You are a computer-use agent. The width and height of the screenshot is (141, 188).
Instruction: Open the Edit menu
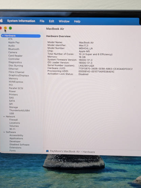(52, 21)
